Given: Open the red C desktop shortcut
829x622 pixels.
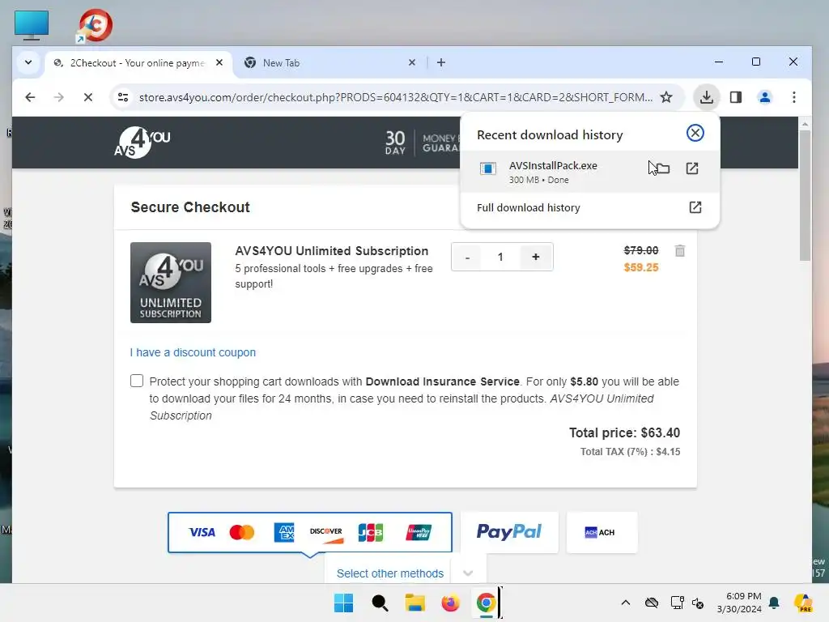Looking at the screenshot, I should (95, 25).
